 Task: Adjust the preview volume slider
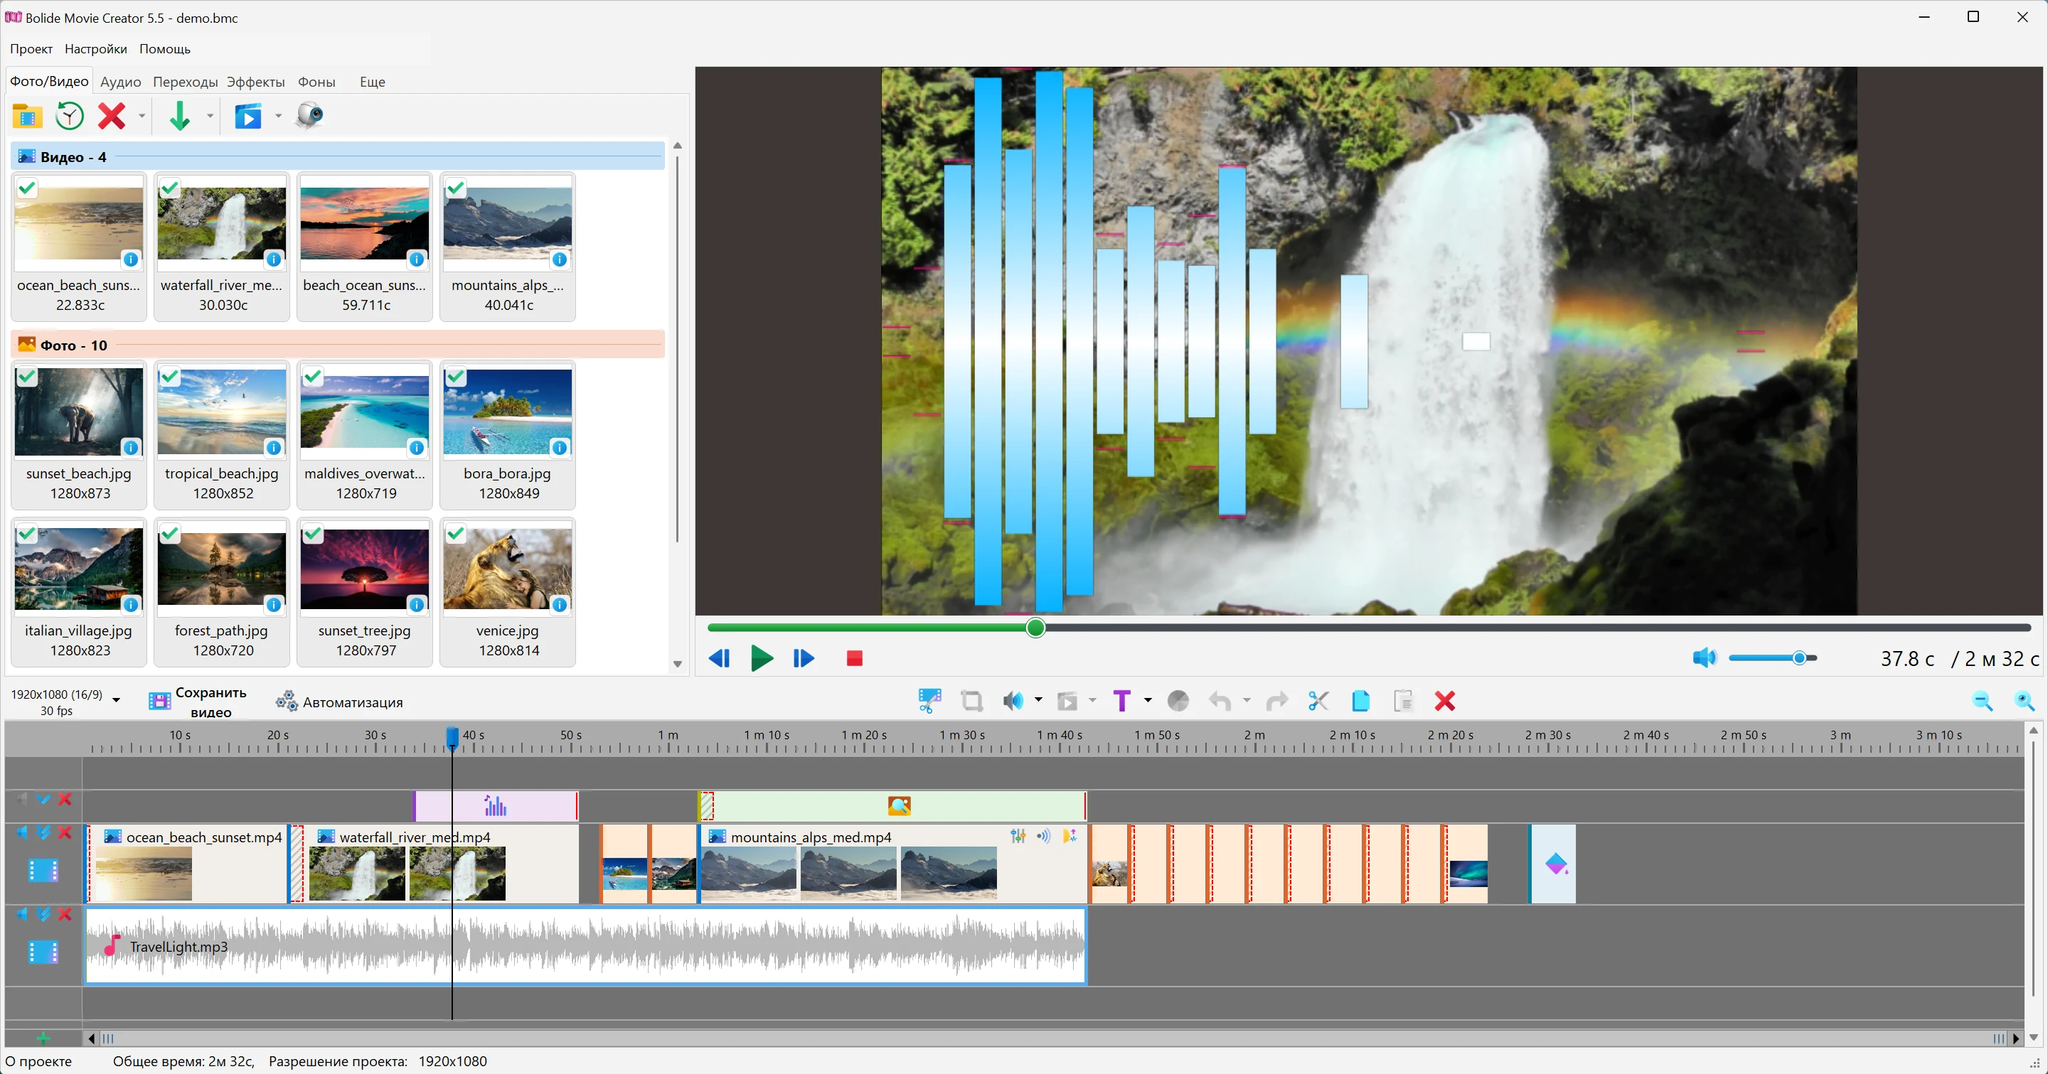pyautogui.click(x=1772, y=657)
